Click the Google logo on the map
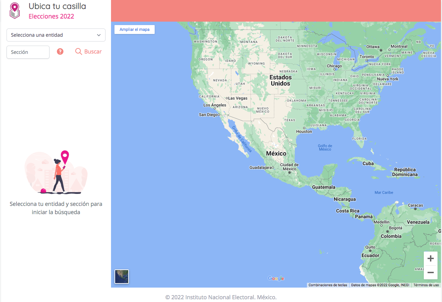The width and height of the screenshot is (442, 302). click(276, 278)
